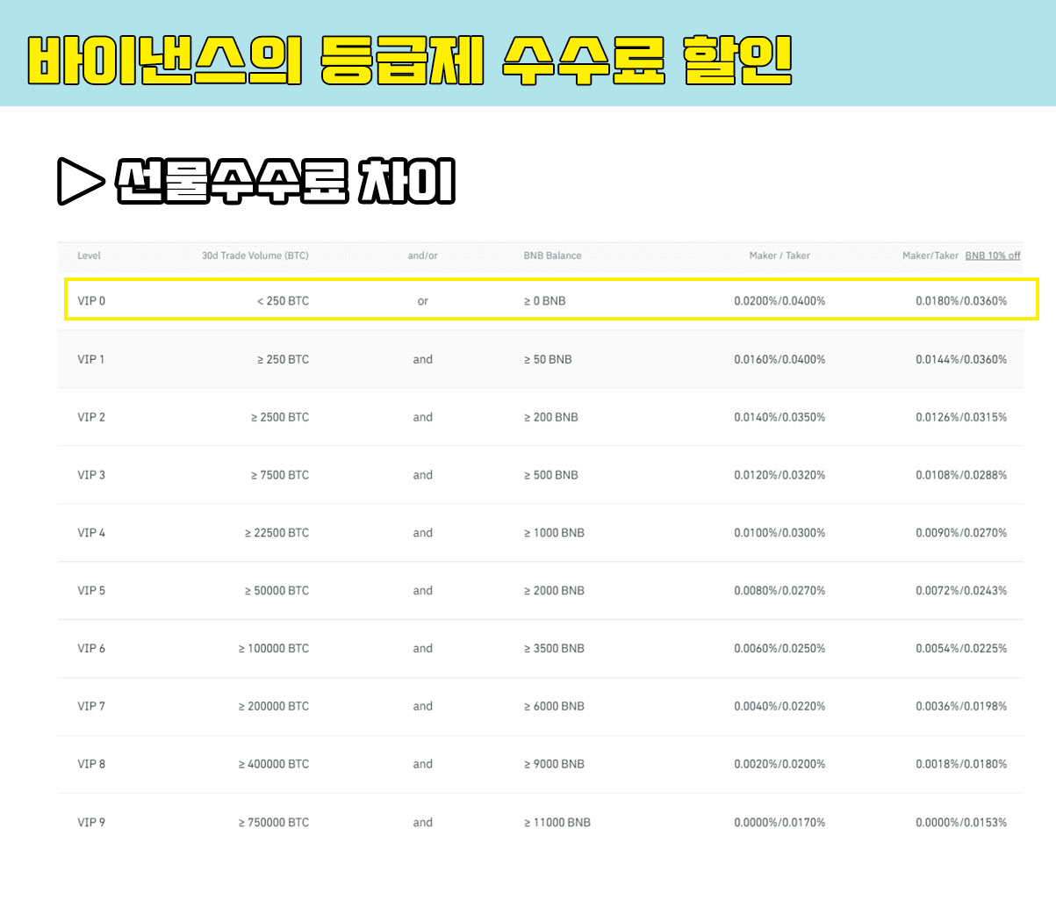Screen dimensions: 1056x922
Task: Select the 'and' cell in VIP 9 row
Action: tap(423, 823)
